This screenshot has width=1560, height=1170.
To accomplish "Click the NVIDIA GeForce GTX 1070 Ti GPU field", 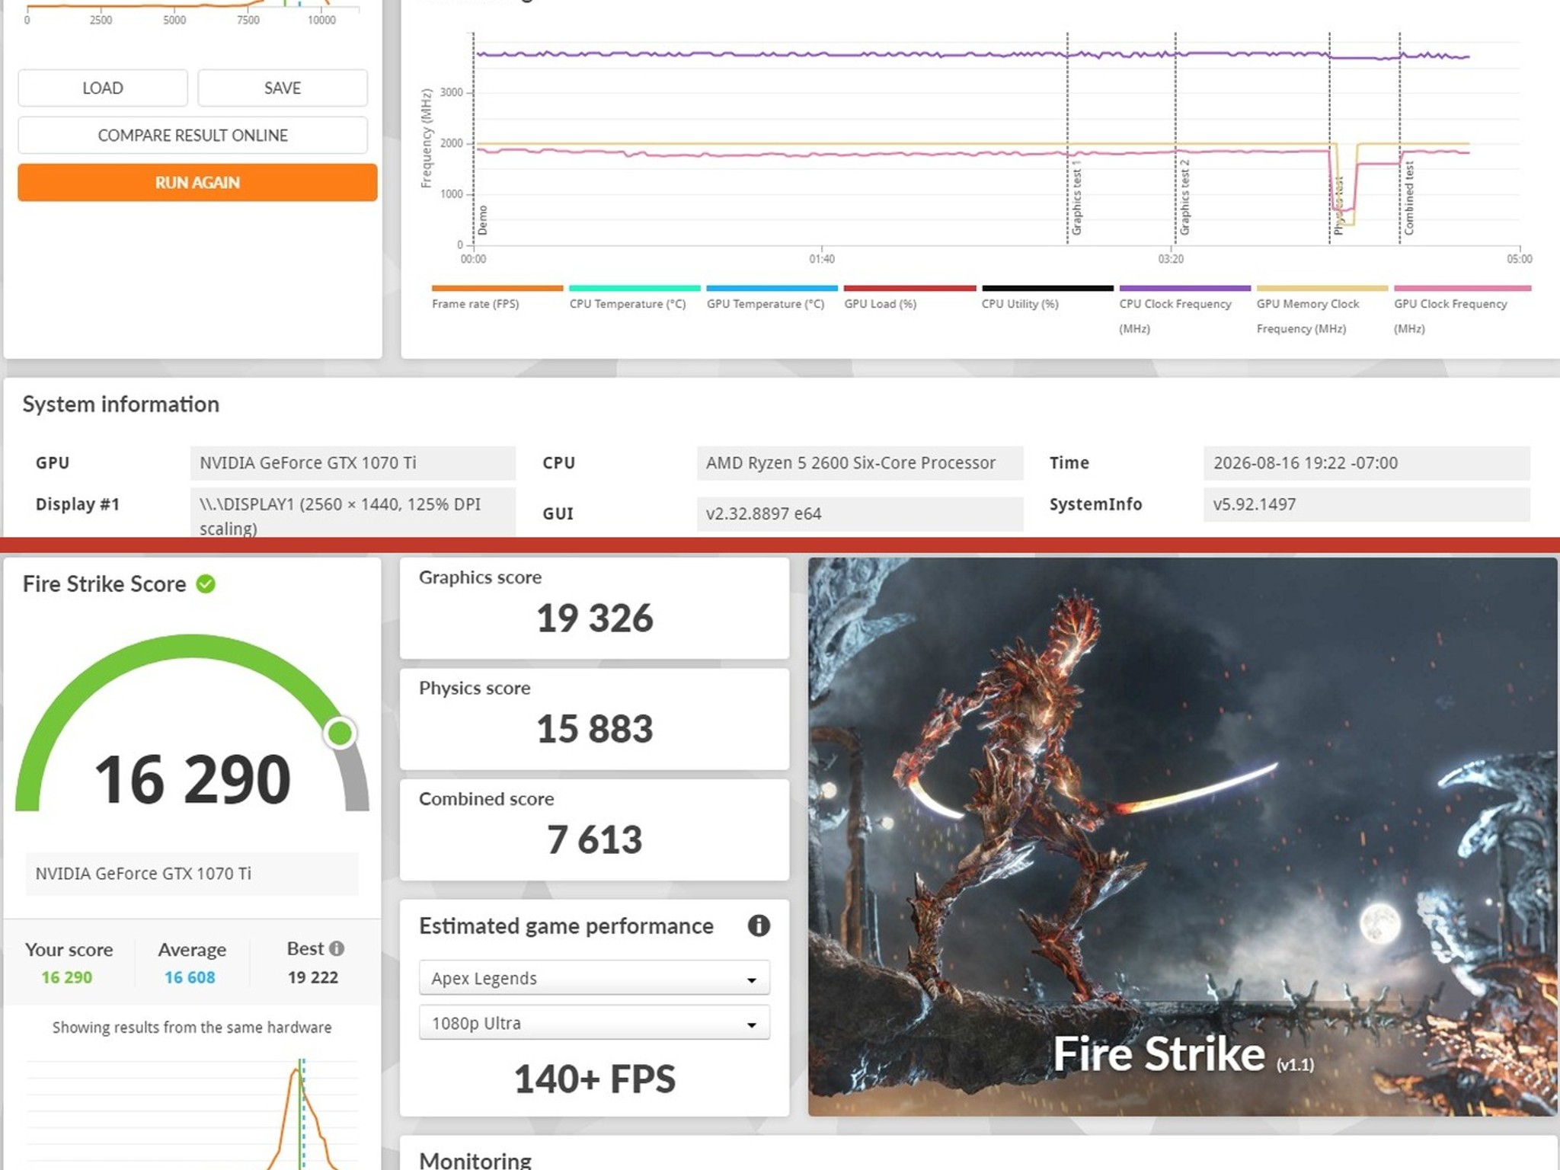I will click(353, 463).
